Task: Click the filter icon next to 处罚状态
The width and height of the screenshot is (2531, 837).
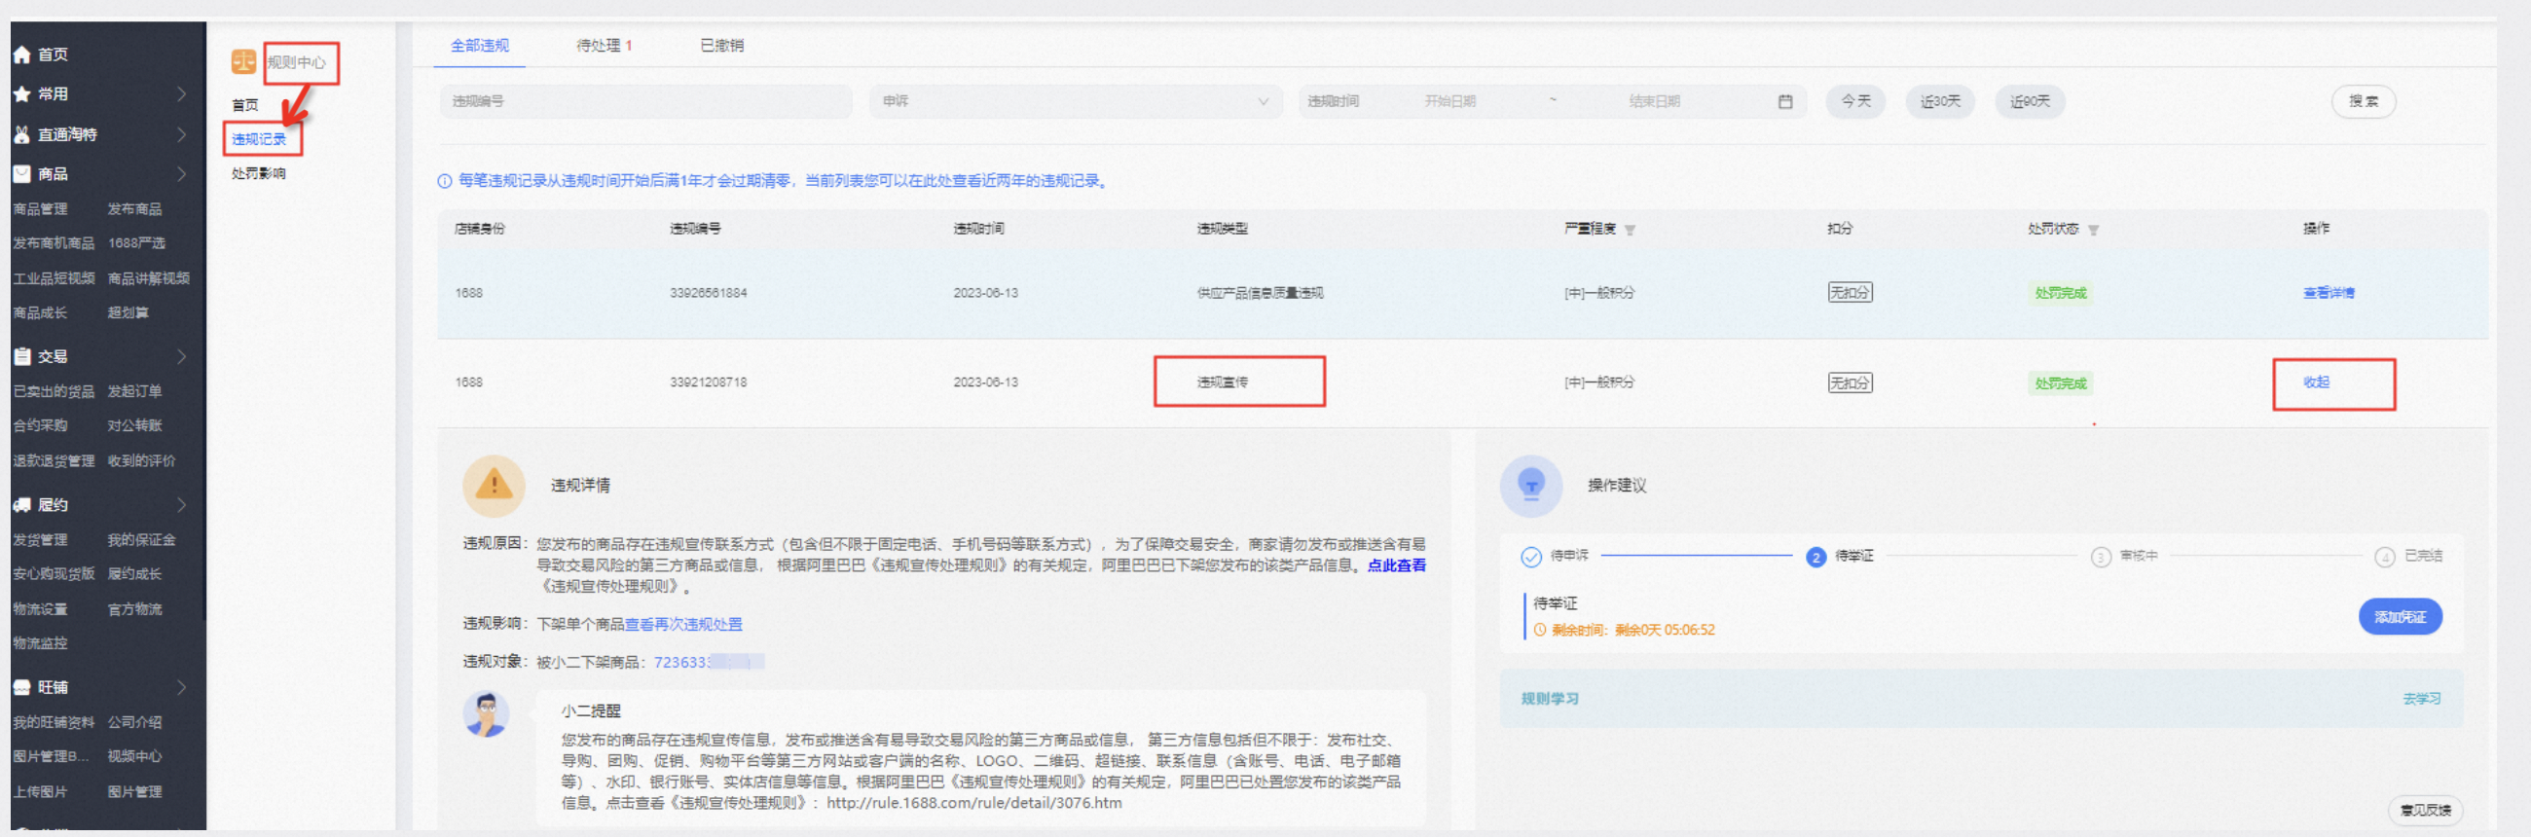Action: pyautogui.click(x=2093, y=230)
